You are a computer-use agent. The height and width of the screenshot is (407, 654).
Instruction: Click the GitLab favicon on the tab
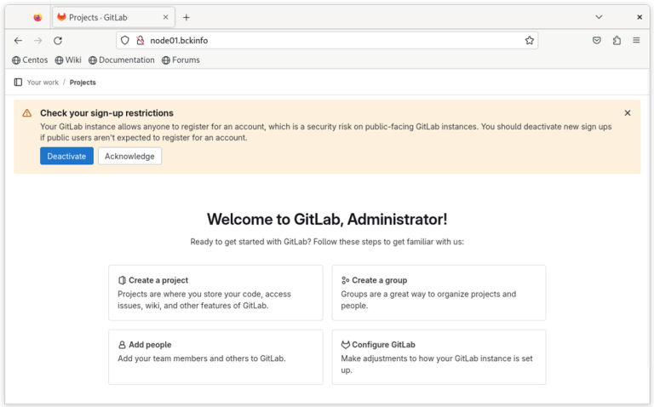(x=61, y=17)
